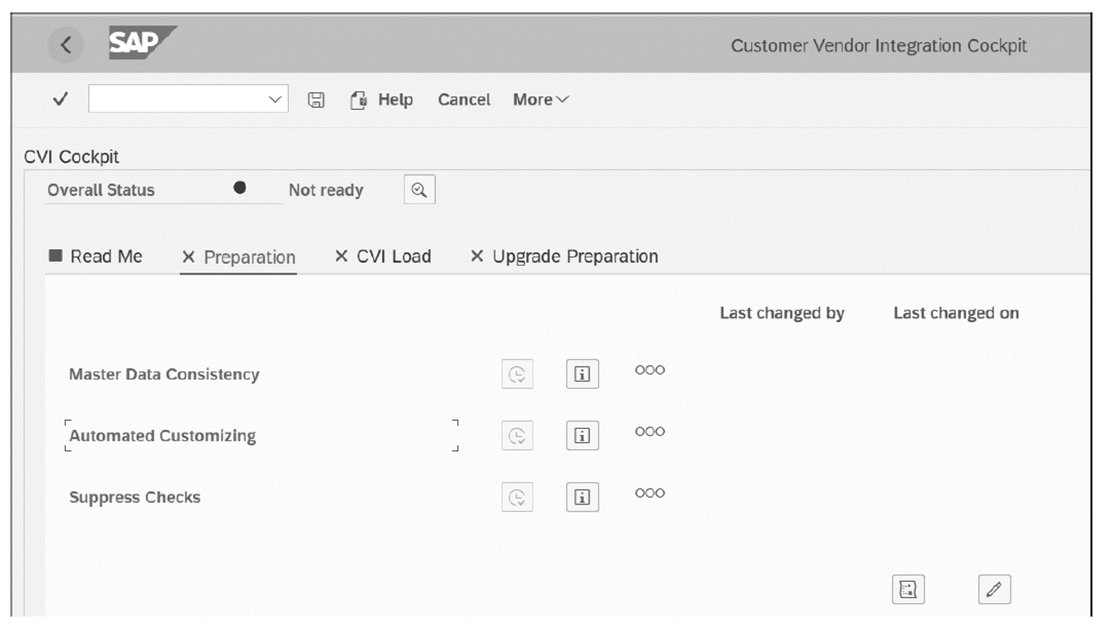Click the history icon next to Master Data Consistency
The height and width of the screenshot is (632, 1105).
click(x=518, y=374)
